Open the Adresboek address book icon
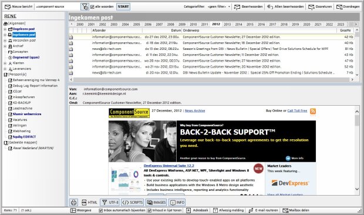This screenshot has height=215, width=364. 188,210
